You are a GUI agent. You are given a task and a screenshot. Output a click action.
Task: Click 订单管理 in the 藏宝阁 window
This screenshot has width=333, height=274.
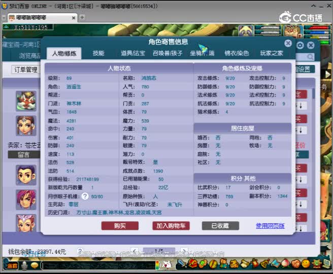25,70
